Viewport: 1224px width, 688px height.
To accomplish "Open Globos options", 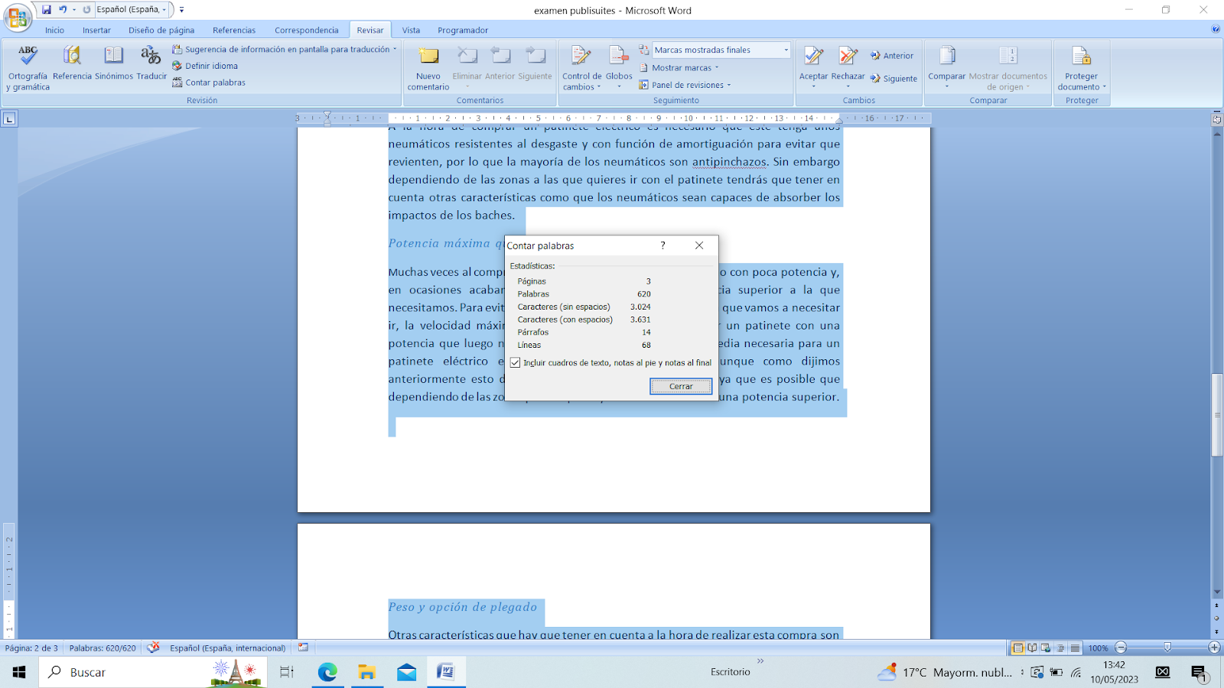I will point(619,66).
